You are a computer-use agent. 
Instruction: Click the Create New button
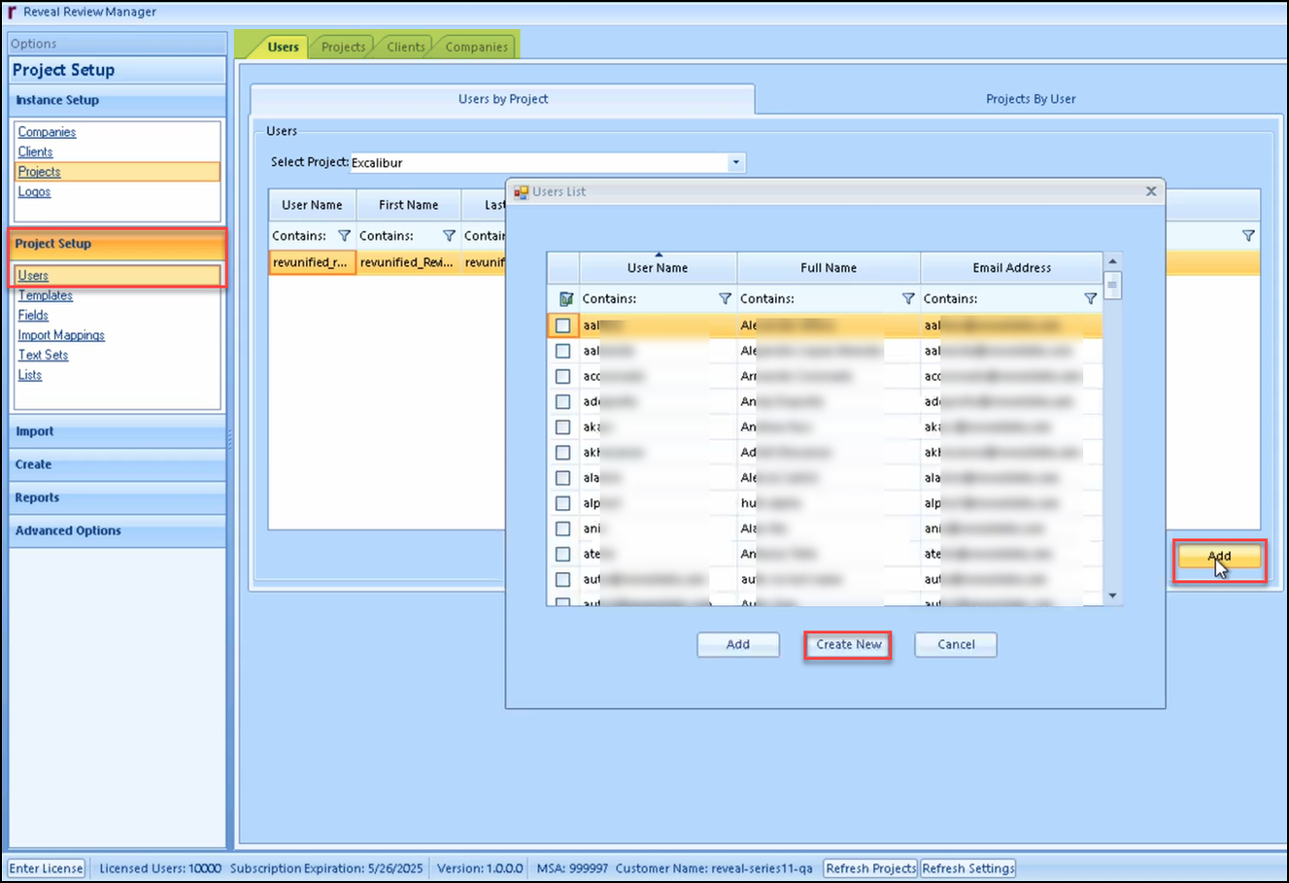click(848, 644)
